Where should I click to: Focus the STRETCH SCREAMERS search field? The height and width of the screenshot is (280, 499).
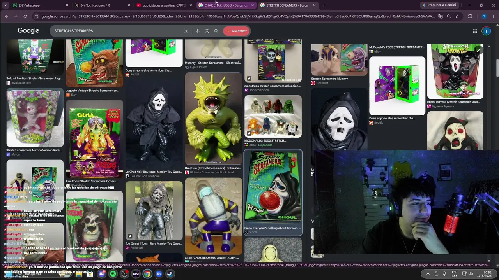pyautogui.click(x=117, y=31)
